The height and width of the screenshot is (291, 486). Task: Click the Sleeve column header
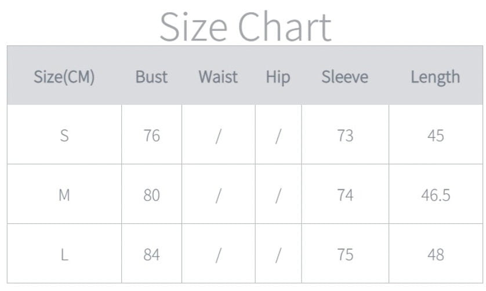click(x=344, y=77)
